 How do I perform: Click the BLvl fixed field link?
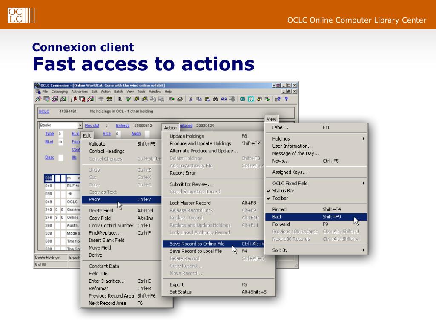pyautogui.click(x=49, y=141)
